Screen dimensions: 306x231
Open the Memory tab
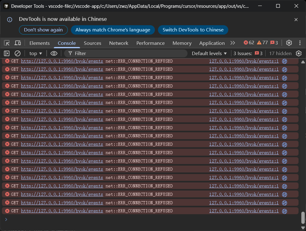(182, 43)
